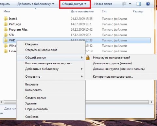
Task: Click the VHD folder icon
Action: (x=6, y=40)
